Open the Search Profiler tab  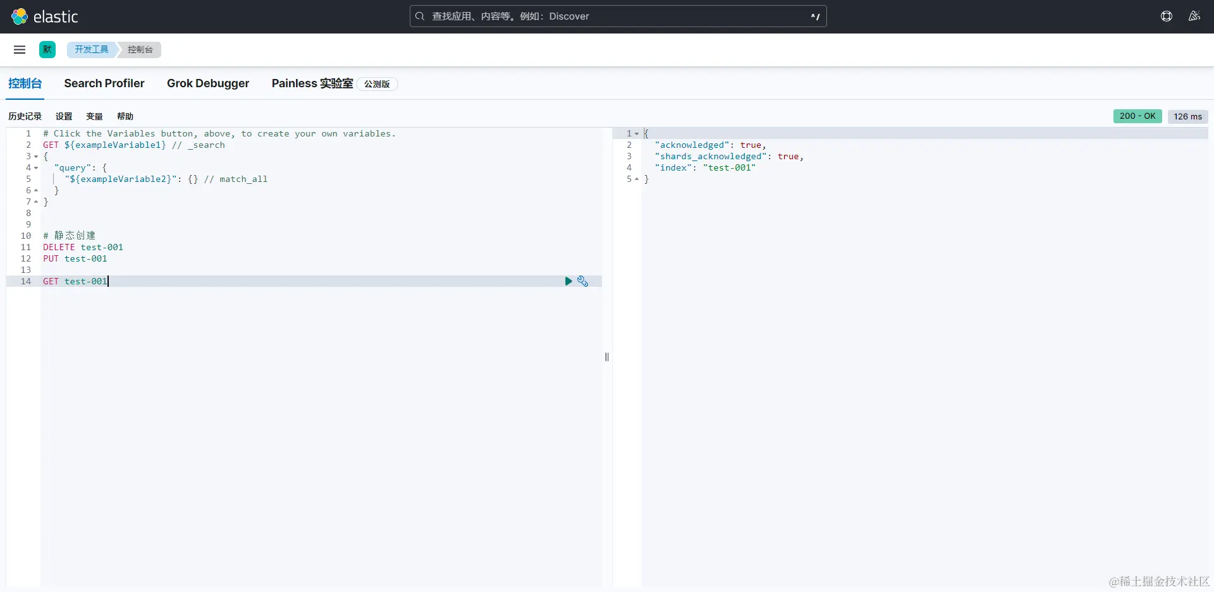(x=104, y=83)
